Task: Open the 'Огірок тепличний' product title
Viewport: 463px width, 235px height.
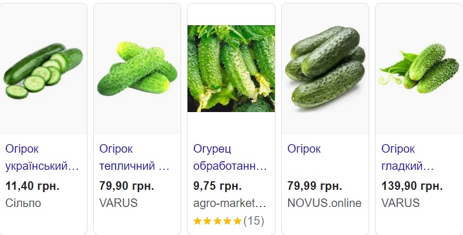Action: pos(134,158)
